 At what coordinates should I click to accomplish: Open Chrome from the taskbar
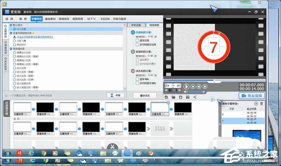coord(44,153)
